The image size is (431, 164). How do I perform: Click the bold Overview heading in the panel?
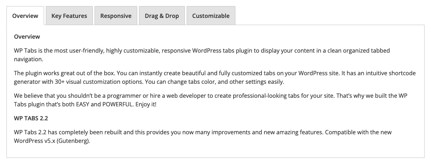(27, 37)
